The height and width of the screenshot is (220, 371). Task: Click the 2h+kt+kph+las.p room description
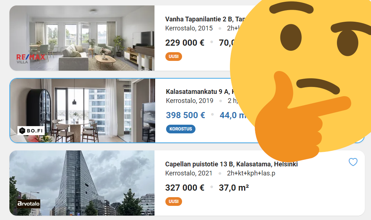(x=251, y=173)
